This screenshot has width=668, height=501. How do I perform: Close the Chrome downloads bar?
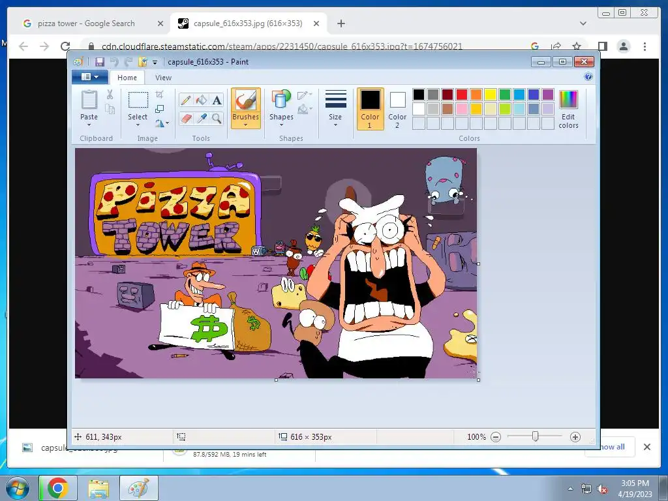point(647,446)
